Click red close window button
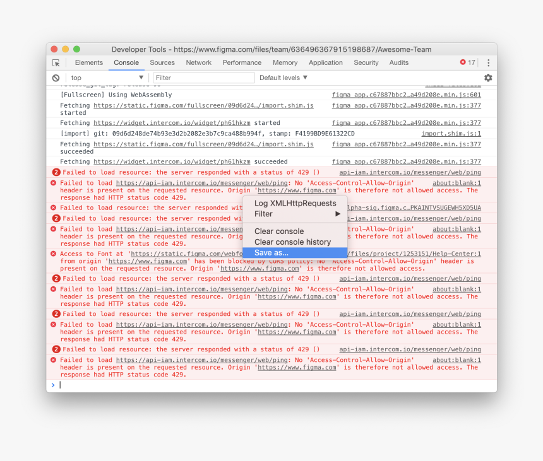 (x=54, y=49)
